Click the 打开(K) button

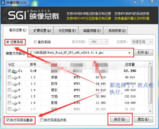[x=144, y=52]
